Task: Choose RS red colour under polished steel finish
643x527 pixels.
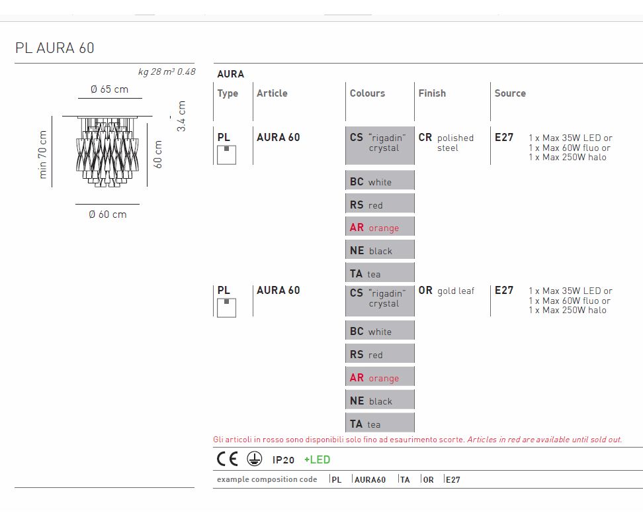Action: [x=380, y=205]
